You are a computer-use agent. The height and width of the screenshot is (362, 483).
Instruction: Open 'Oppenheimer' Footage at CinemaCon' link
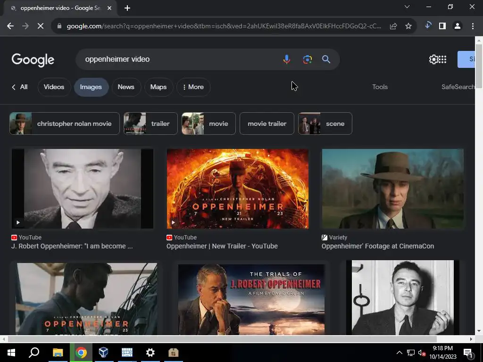[378, 246]
